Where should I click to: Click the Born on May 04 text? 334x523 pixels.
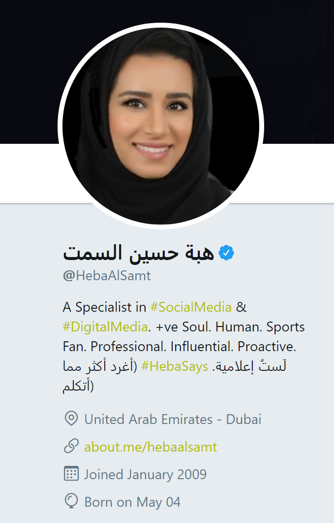pyautogui.click(x=132, y=502)
